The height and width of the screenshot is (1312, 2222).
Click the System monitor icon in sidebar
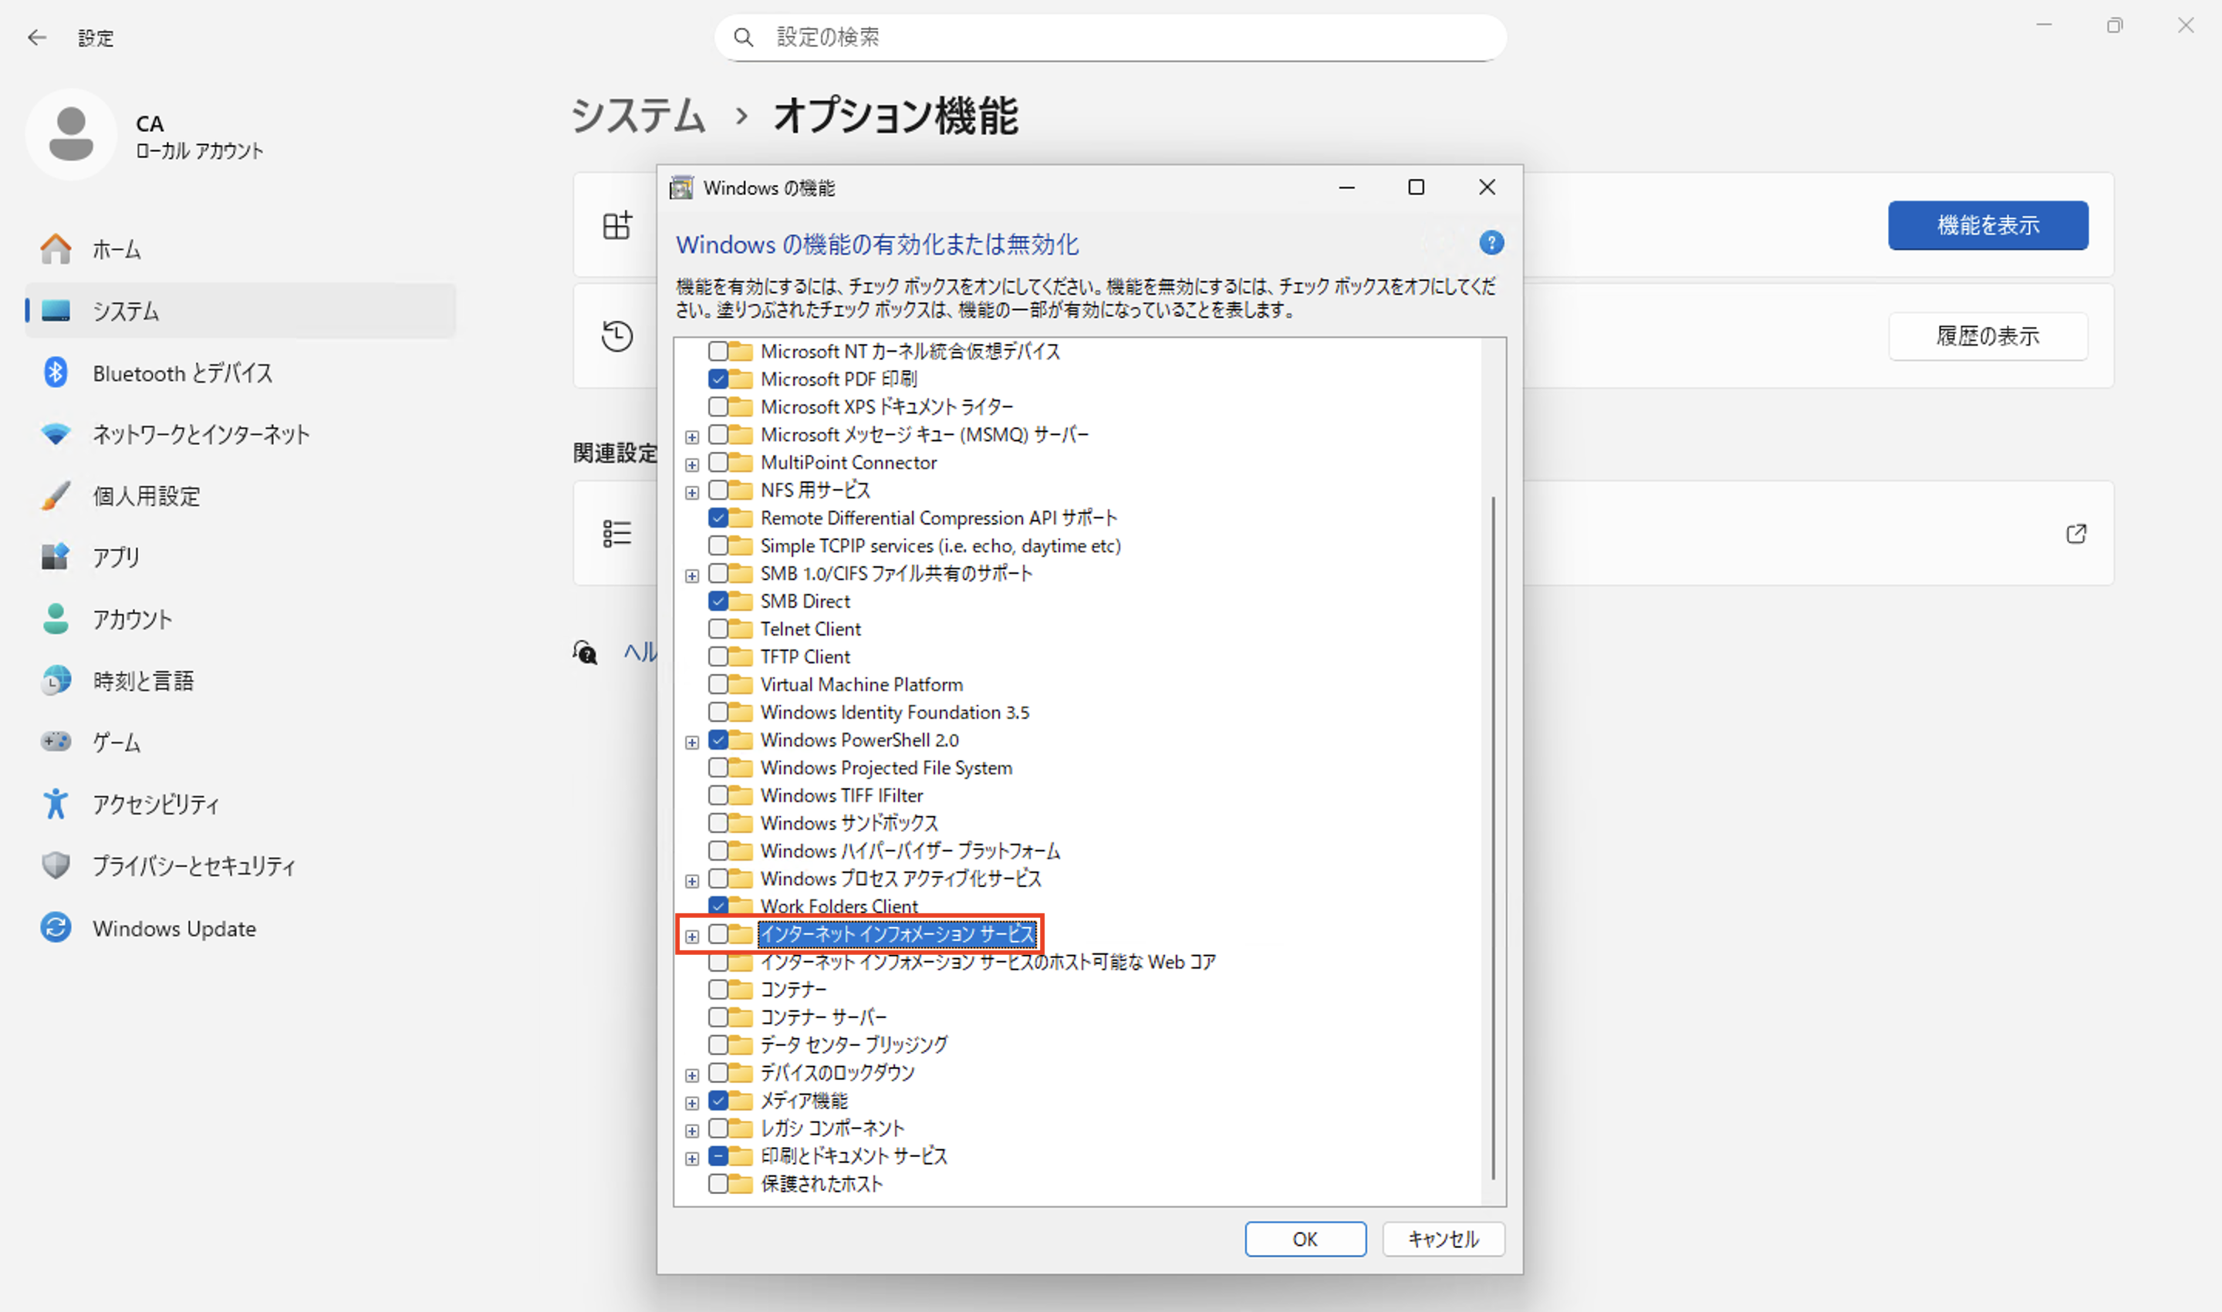(x=56, y=310)
